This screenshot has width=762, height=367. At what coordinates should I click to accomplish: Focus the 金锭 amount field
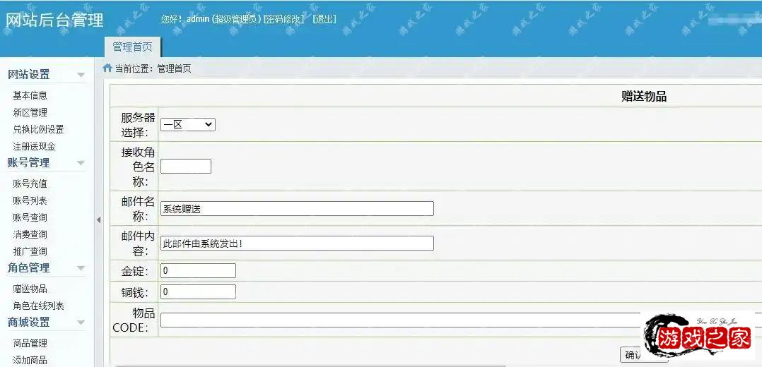[x=198, y=270]
